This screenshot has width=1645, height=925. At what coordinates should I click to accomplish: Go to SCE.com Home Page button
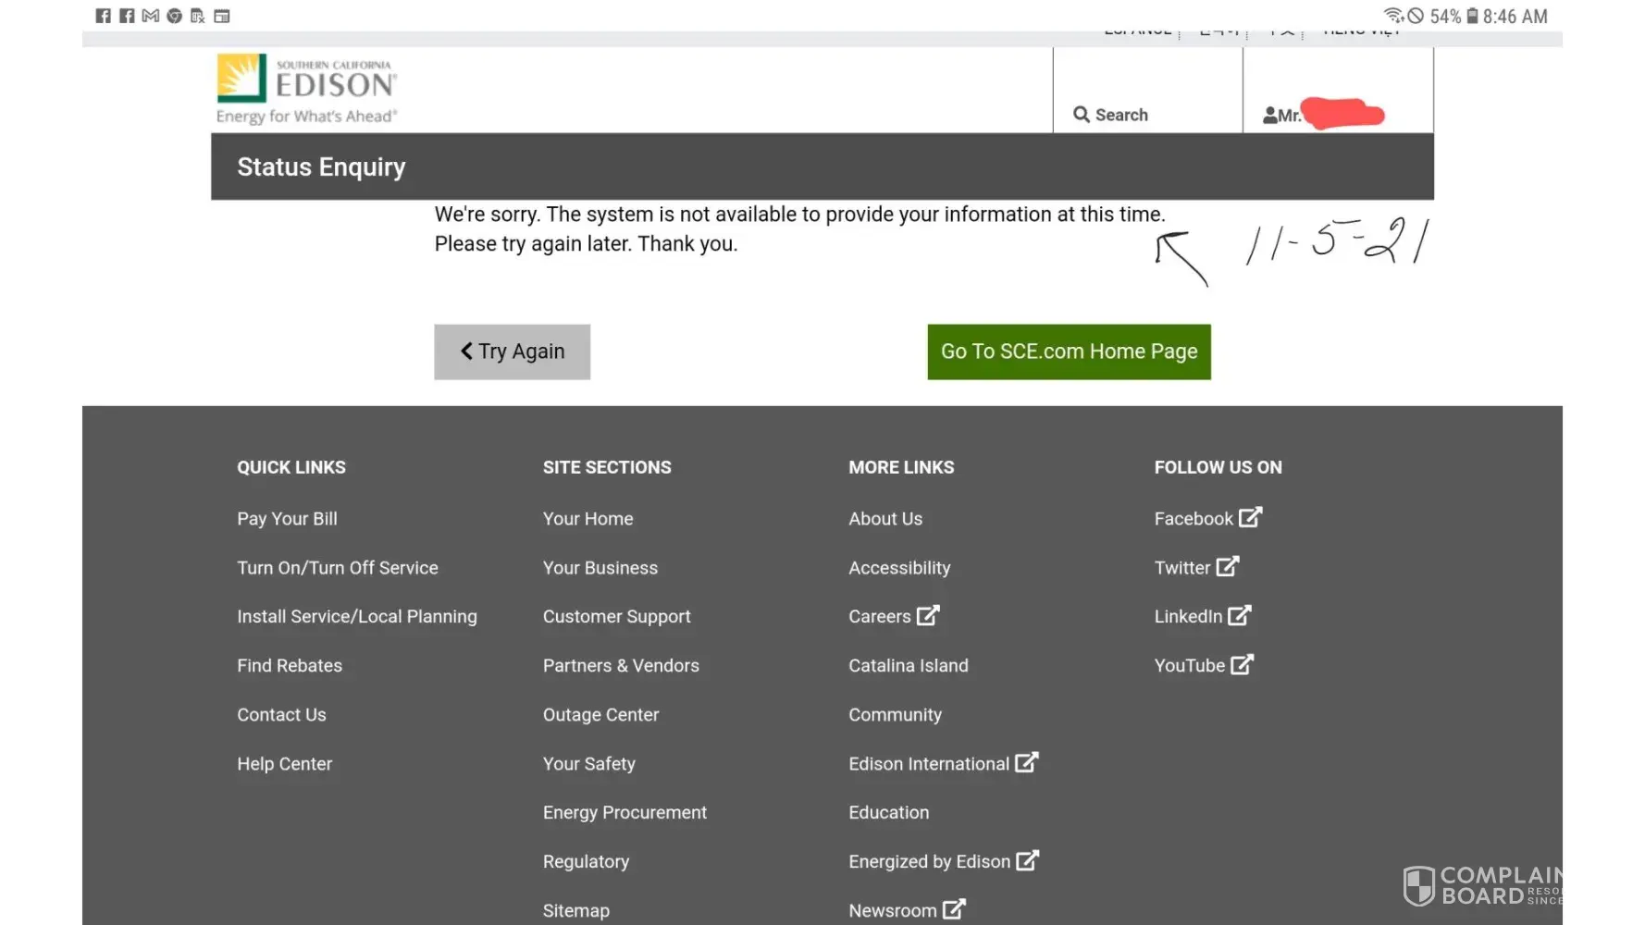tap(1069, 351)
